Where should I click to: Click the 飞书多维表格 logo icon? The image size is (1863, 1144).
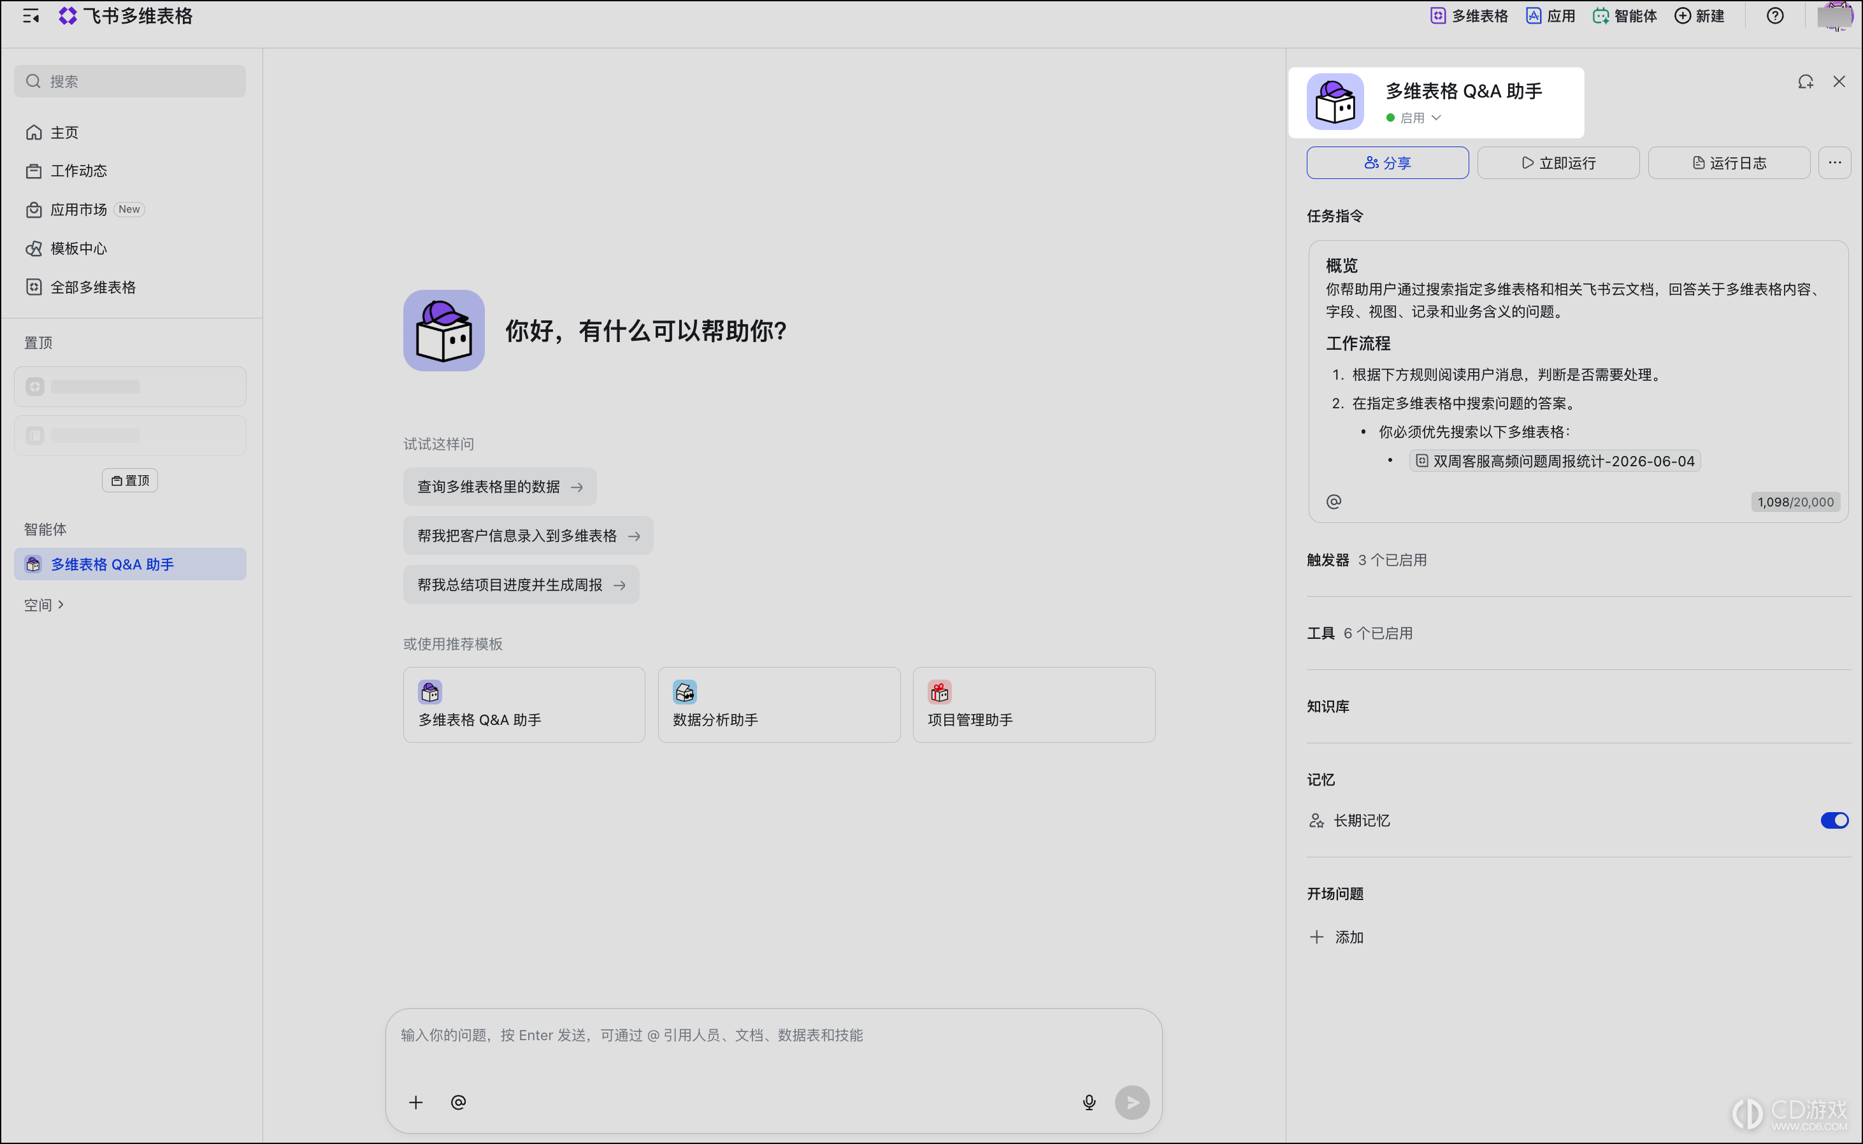[x=68, y=16]
